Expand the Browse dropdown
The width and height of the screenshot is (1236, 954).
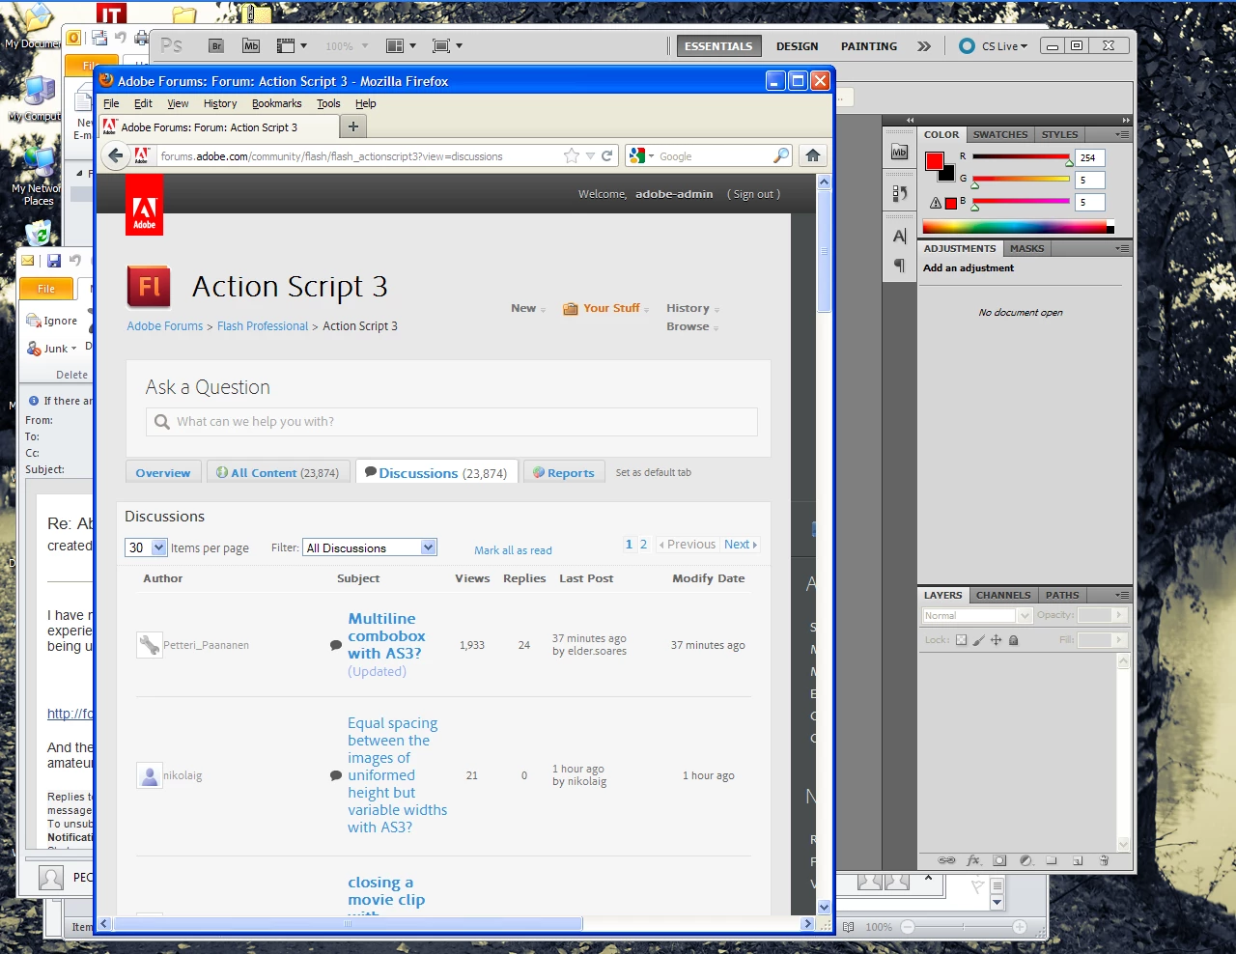coord(692,326)
